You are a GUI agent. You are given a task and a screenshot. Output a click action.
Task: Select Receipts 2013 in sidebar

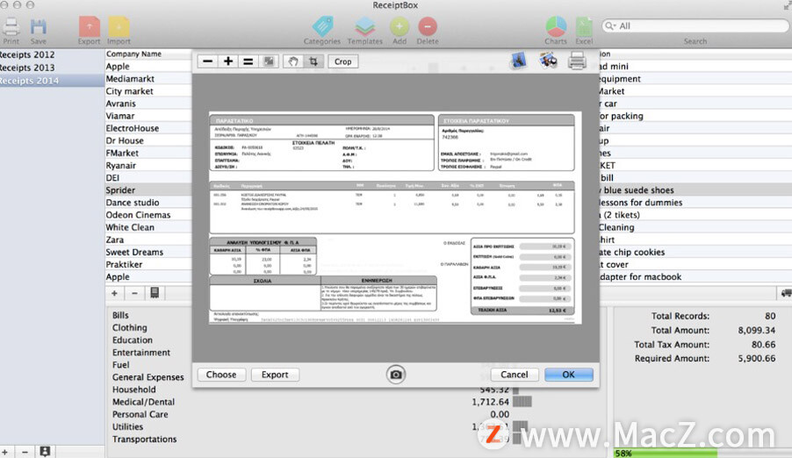click(52, 68)
